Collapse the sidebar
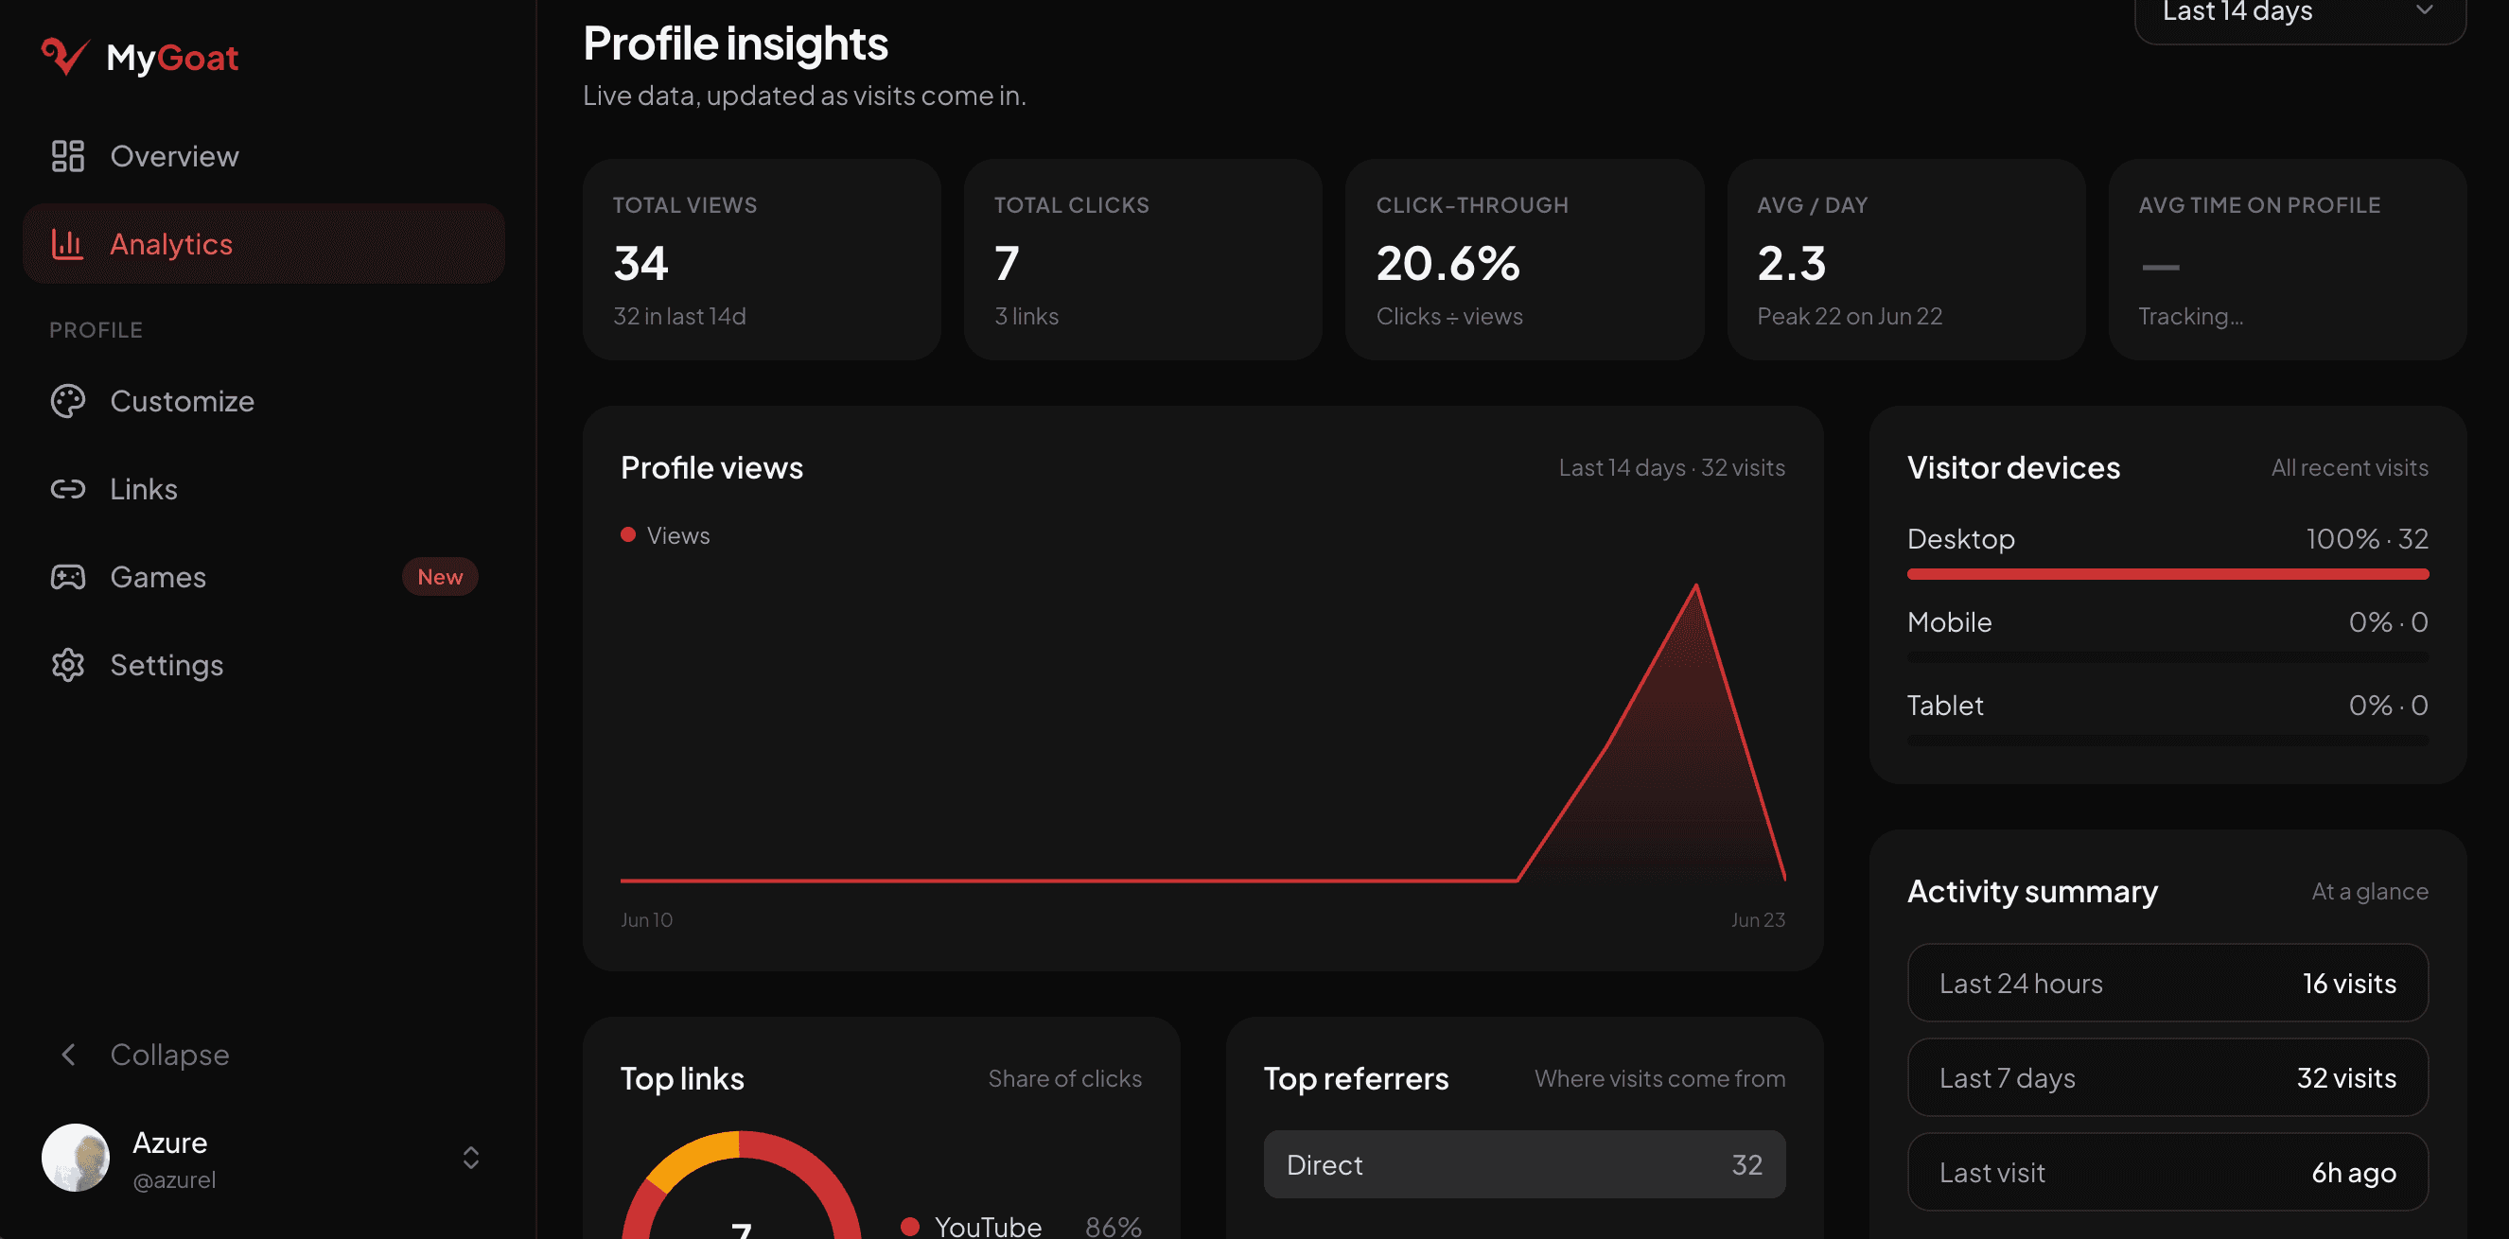This screenshot has height=1239, width=2509. pyautogui.click(x=264, y=1054)
